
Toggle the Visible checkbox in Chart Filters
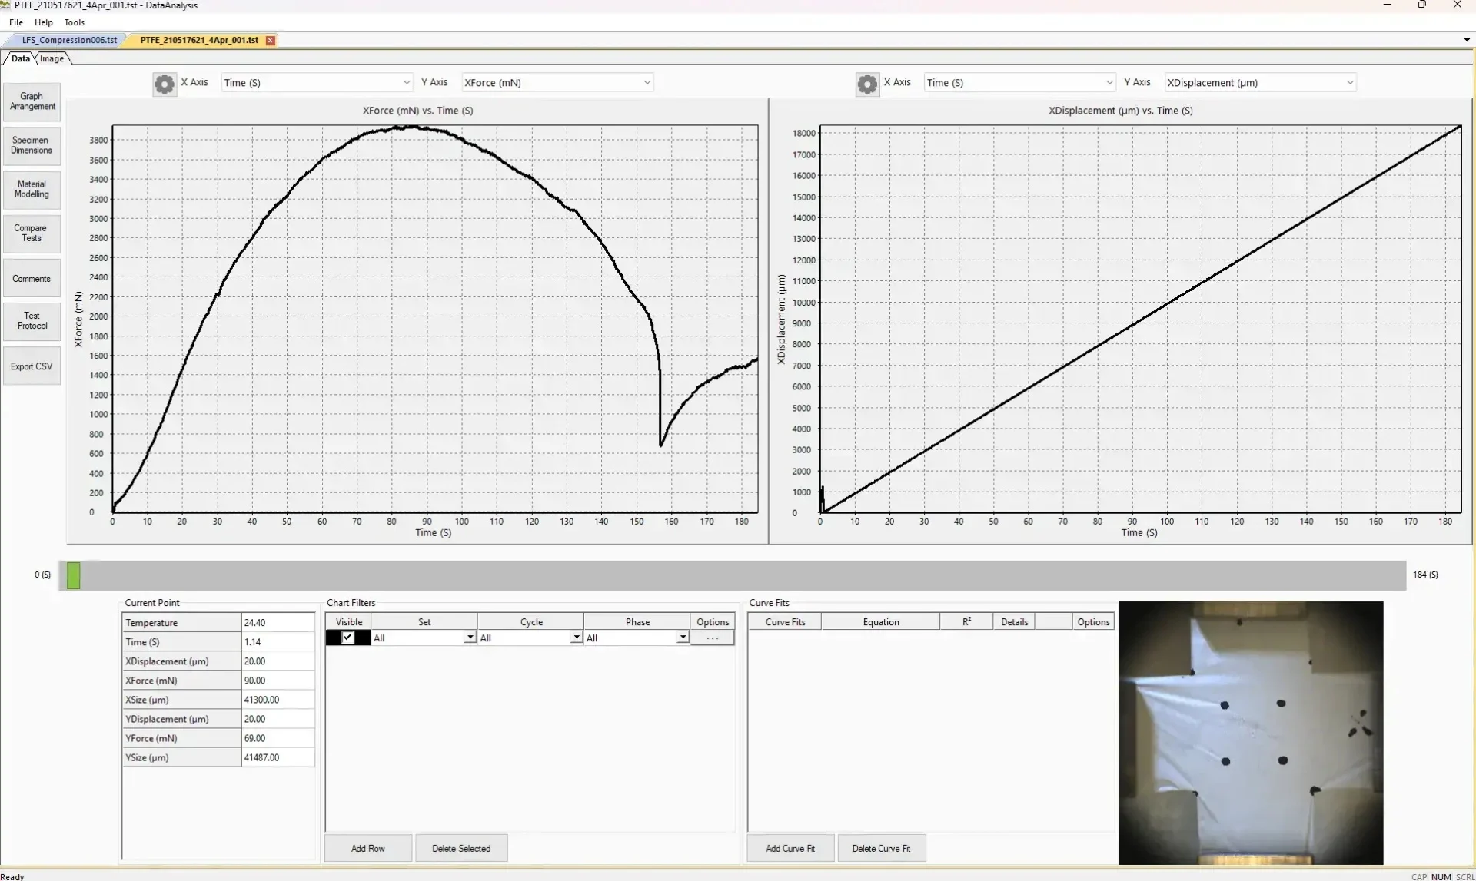click(348, 638)
